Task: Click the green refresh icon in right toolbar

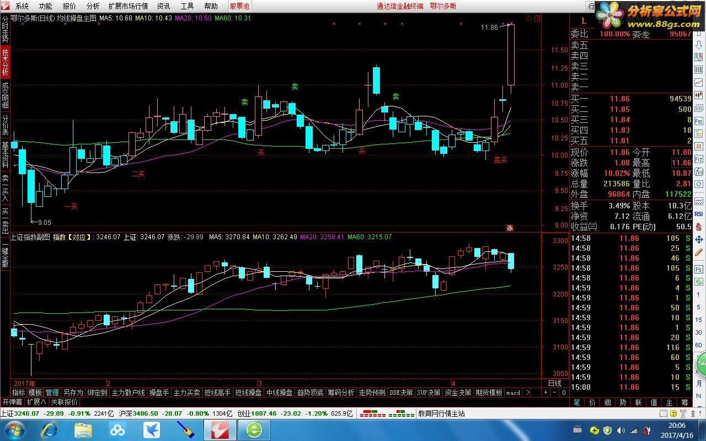Action: click(x=699, y=282)
